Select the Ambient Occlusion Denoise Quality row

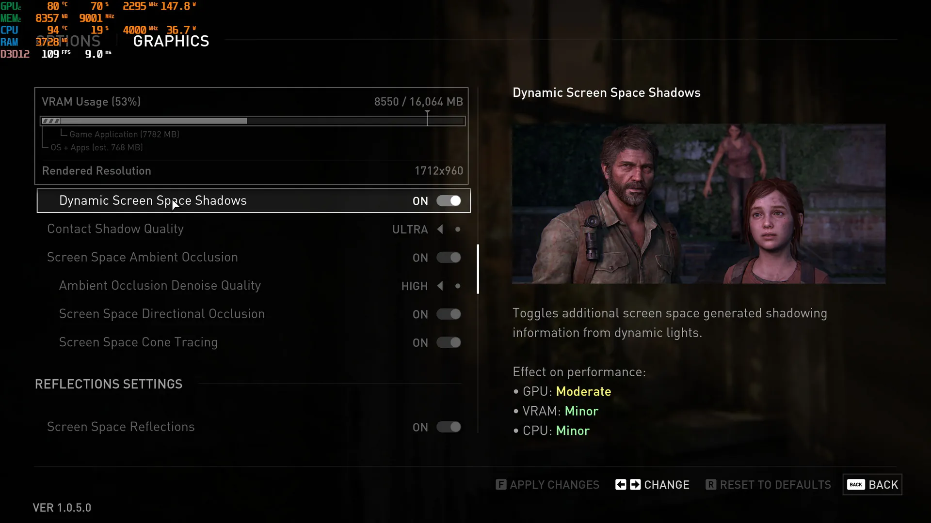click(254, 286)
